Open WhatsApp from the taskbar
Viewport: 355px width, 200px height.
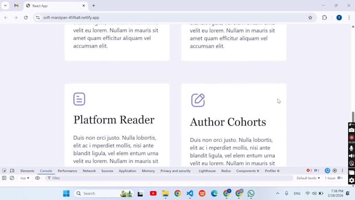click(x=251, y=193)
